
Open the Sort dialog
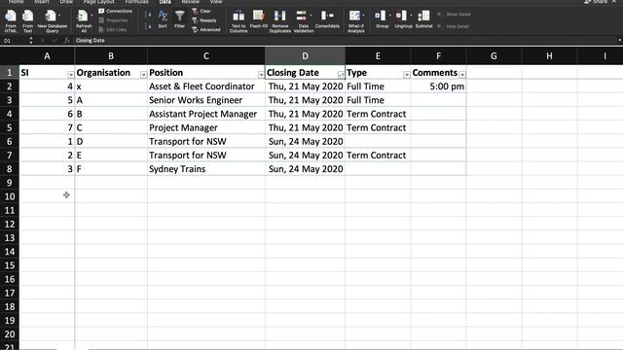163,19
